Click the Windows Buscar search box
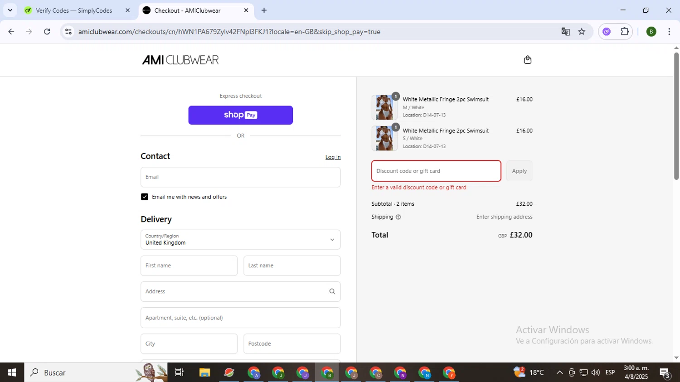Viewport: 680px width, 382px height. (96, 372)
